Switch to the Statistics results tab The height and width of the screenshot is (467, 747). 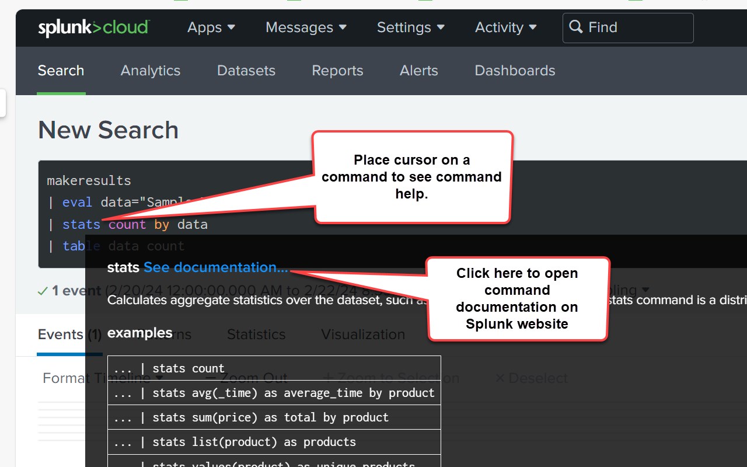click(x=256, y=334)
